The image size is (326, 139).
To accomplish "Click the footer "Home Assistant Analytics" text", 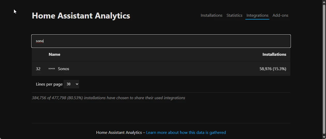I will click(x=119, y=133).
